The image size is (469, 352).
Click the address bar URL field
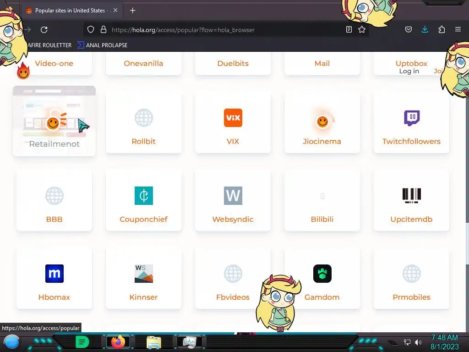227,30
